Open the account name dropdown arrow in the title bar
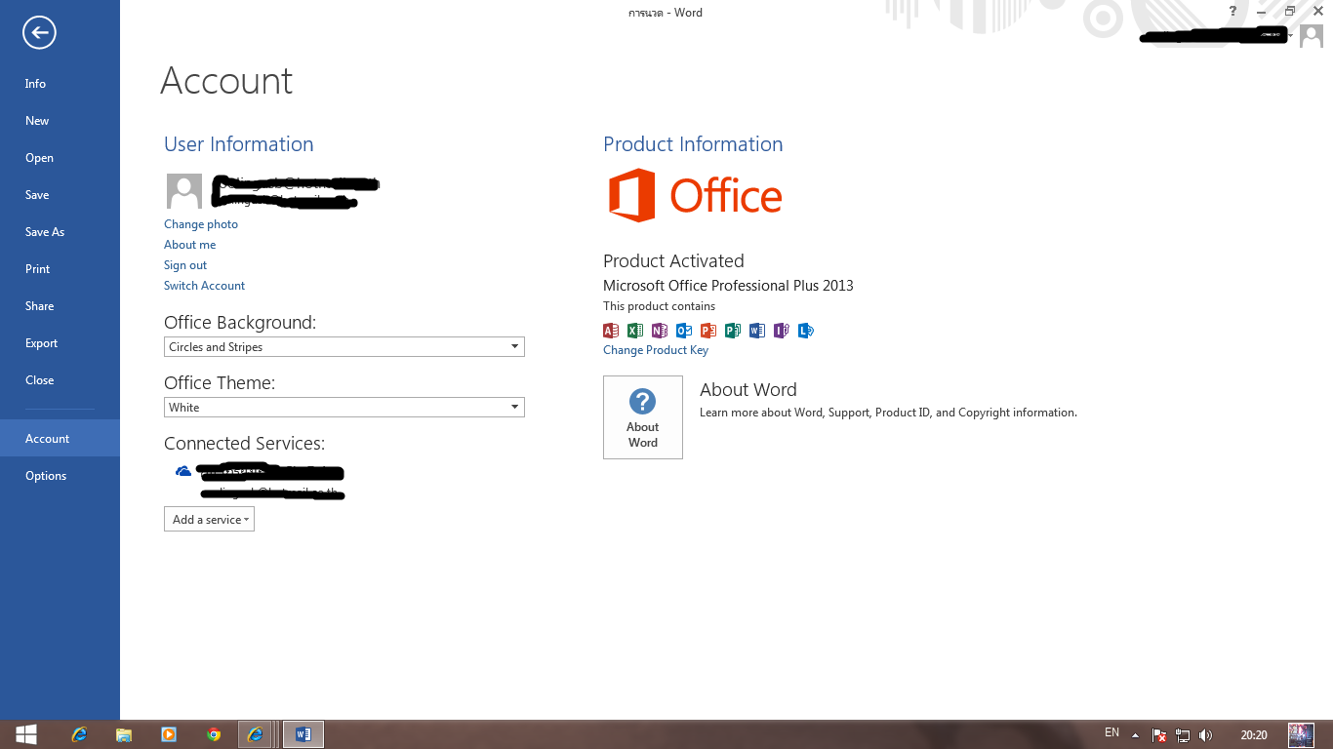 pos(1291,35)
